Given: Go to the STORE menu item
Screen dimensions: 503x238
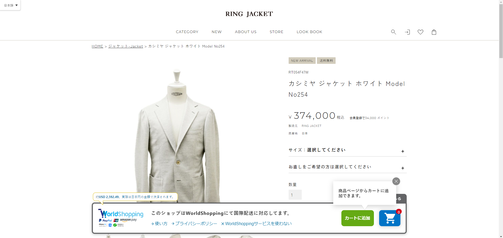Looking at the screenshot, I should (x=277, y=32).
